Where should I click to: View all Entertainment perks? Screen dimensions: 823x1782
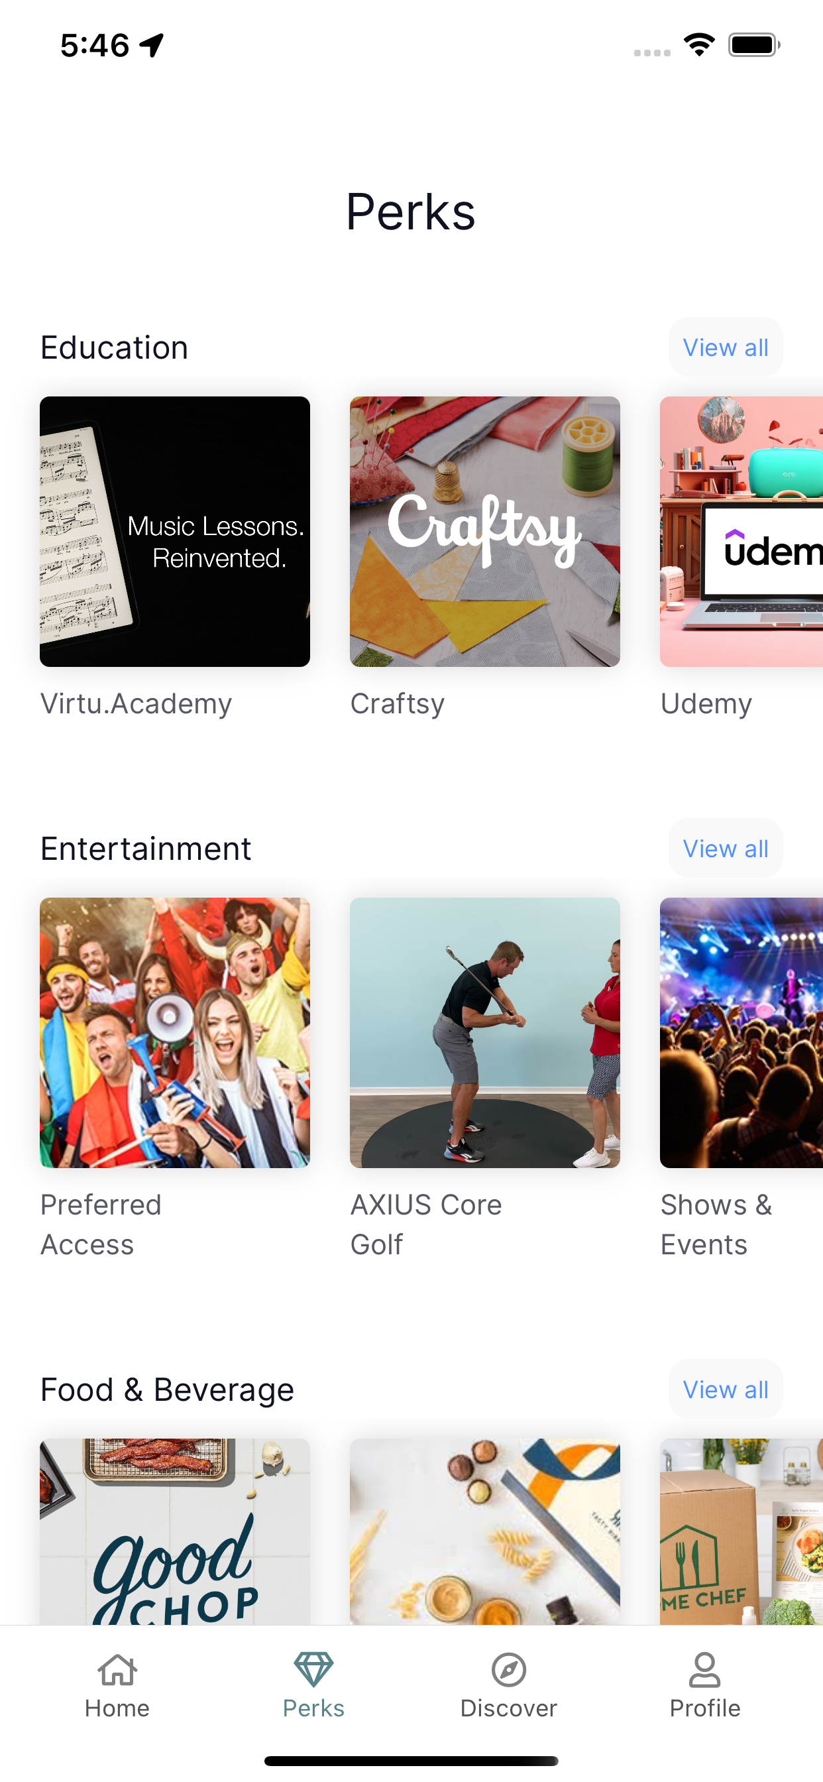pyautogui.click(x=726, y=848)
